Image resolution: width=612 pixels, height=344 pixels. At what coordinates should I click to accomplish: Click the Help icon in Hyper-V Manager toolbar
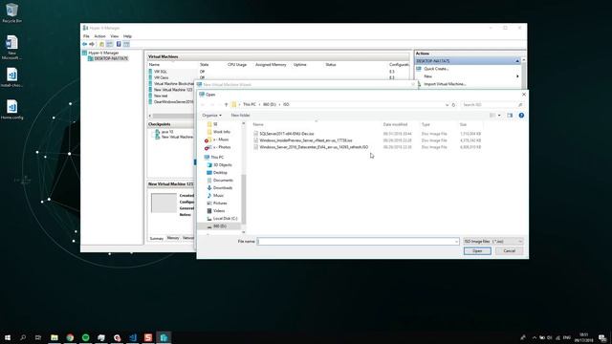click(119, 44)
